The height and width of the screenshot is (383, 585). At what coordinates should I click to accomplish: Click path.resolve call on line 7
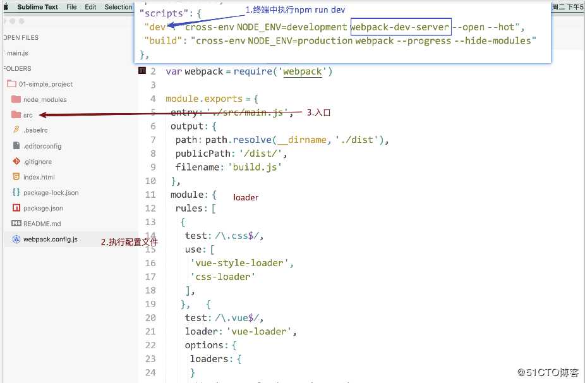[238, 140]
